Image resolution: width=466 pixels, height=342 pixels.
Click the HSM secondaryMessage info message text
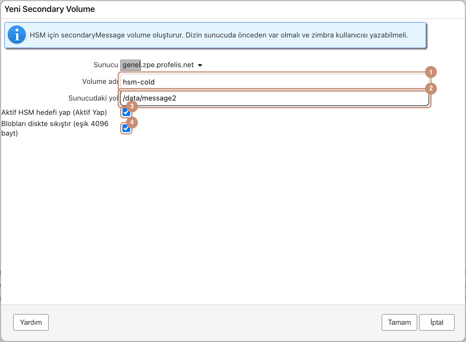pos(219,35)
